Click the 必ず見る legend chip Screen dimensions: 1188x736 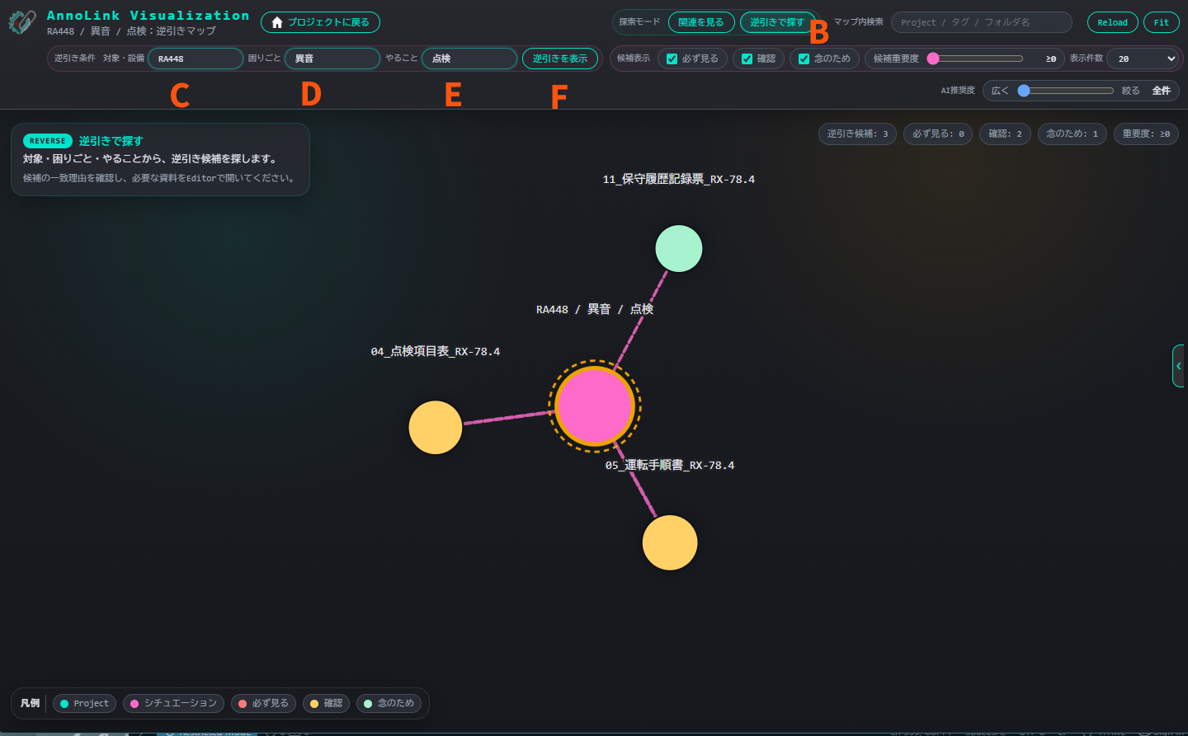[263, 703]
